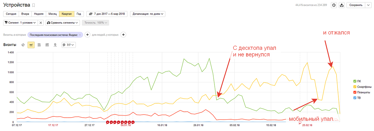Screen dimensions: 374x131
Task: Add condition after Яндекс filter chip
Action: pyautogui.click(x=87, y=35)
